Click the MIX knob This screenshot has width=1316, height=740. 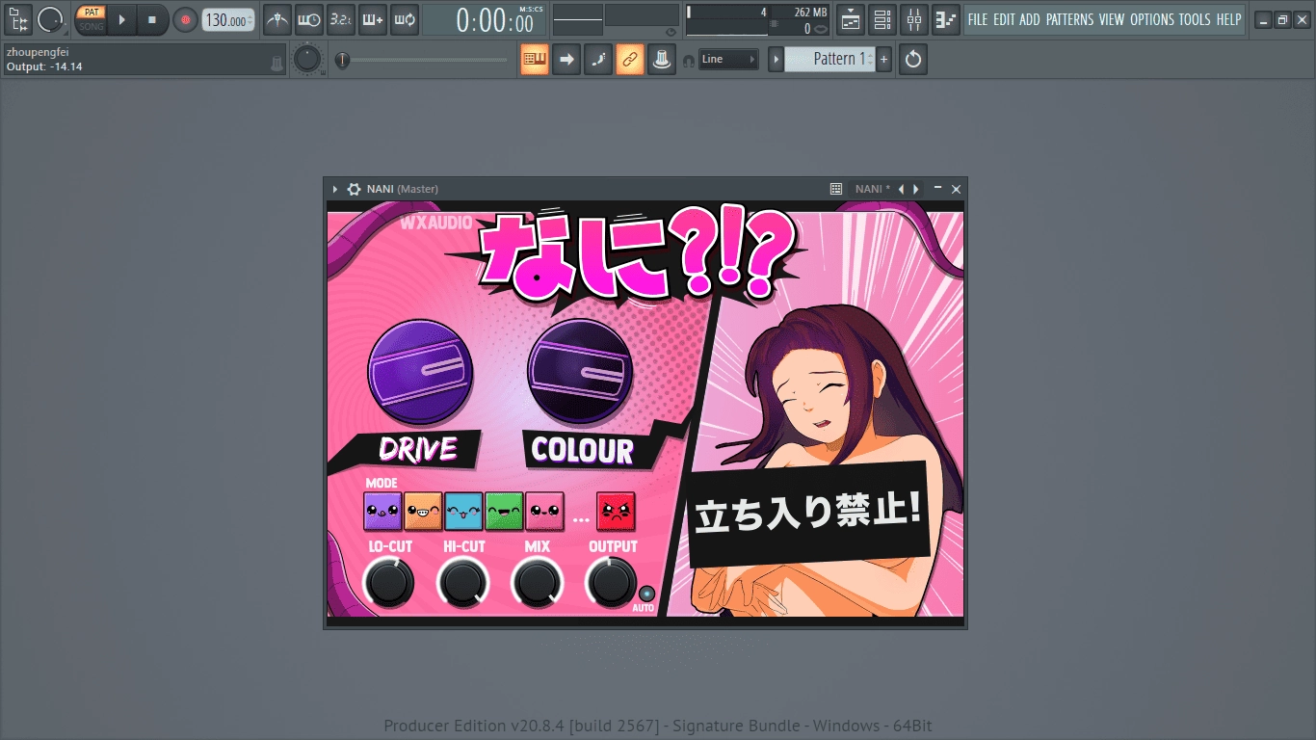[538, 583]
